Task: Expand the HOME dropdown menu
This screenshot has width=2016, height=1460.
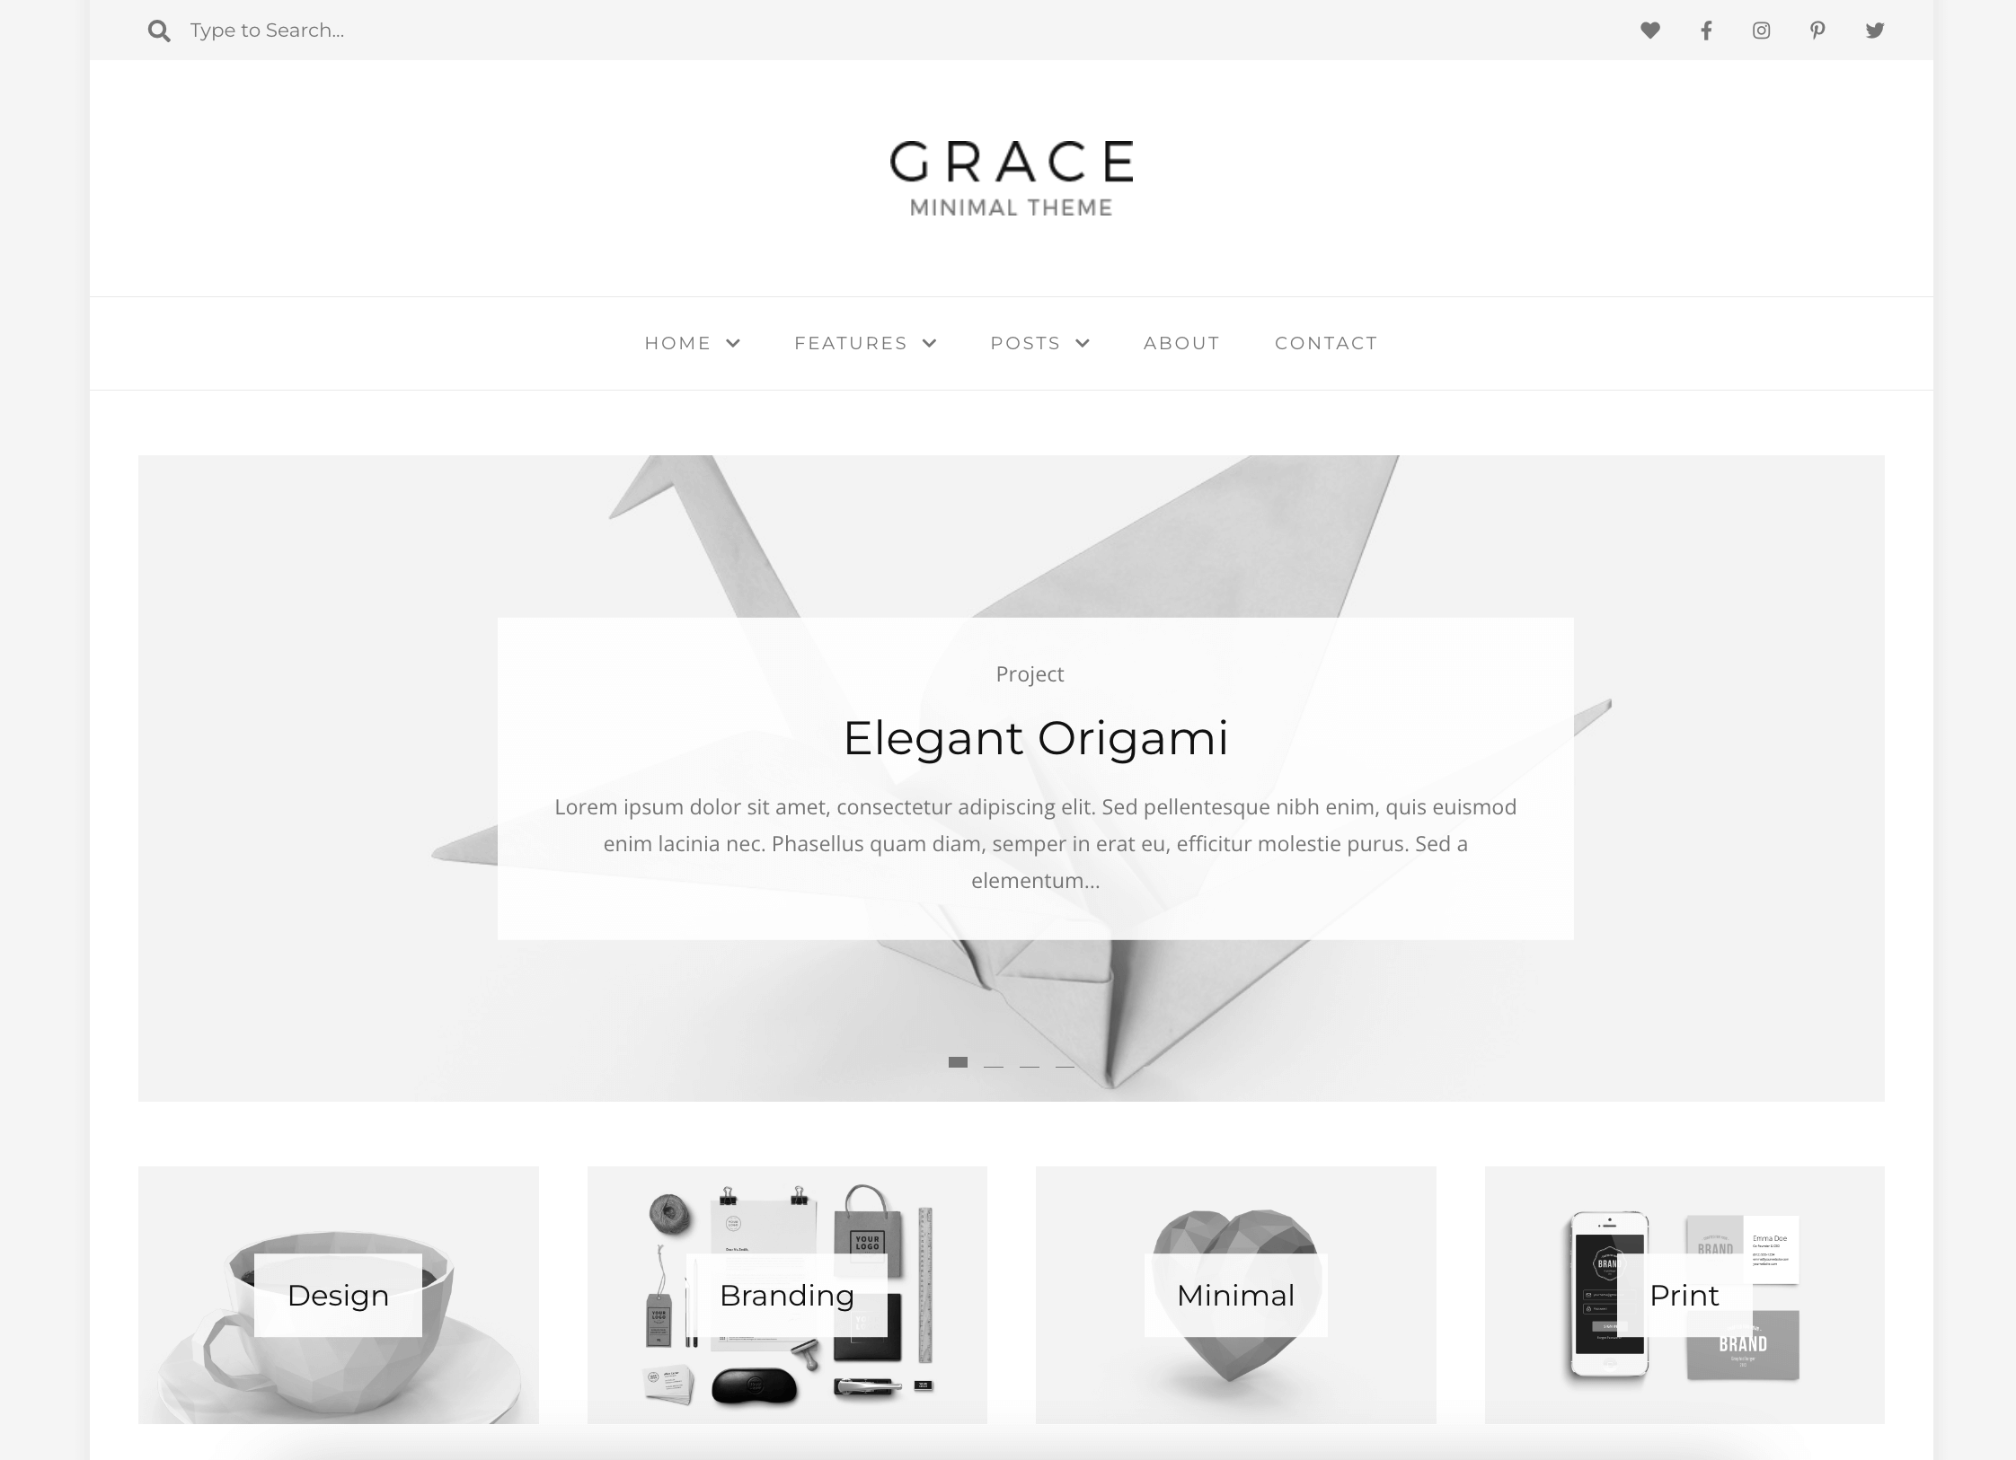Action: (694, 343)
